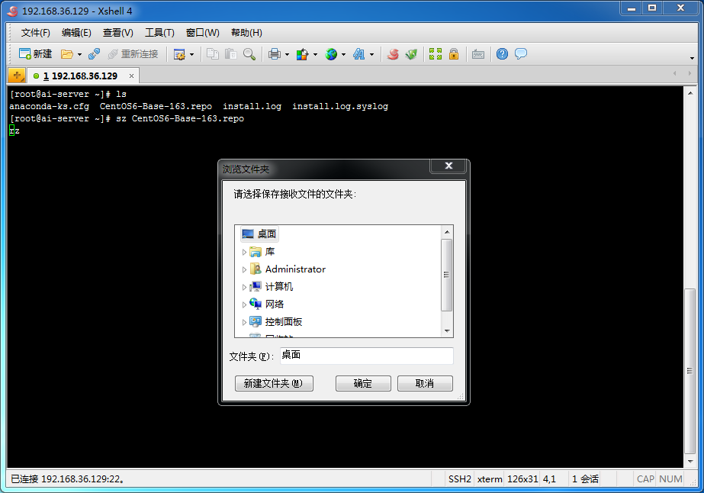The image size is (704, 493).
Task: Click the 文件夹 name input field
Action: (x=366, y=356)
